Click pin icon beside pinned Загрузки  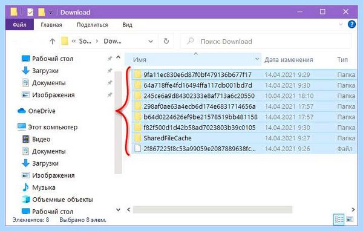point(110,71)
